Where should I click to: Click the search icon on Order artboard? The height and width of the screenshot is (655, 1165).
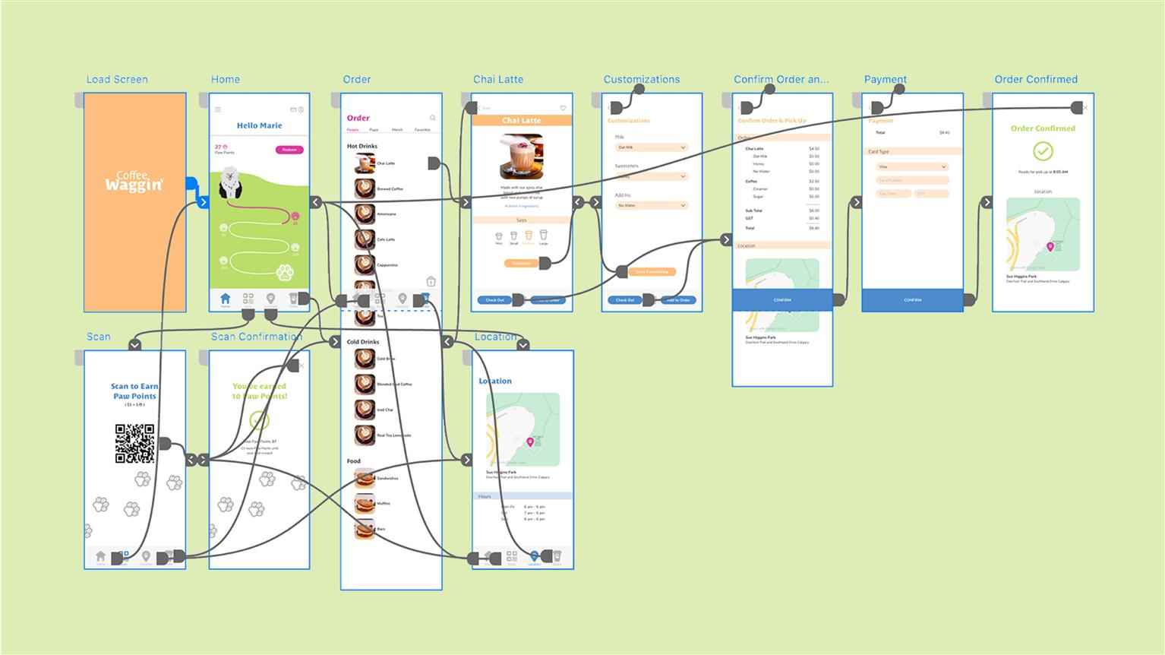433,118
